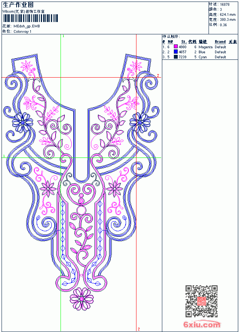Select the Cyan description text

[203, 57]
